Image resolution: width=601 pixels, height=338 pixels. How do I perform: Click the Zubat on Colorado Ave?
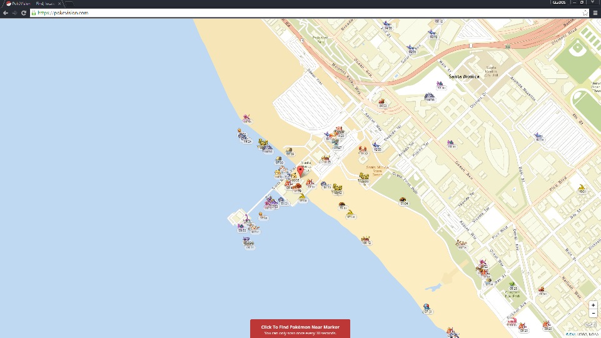(411, 49)
